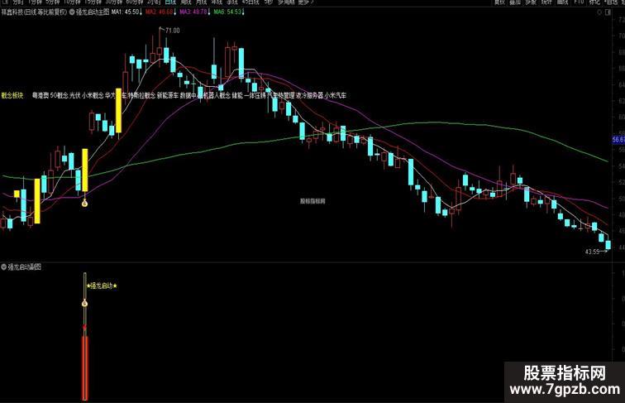The width and height of the screenshot is (625, 403).
Task: Click the 71.00 high price label
Action: click(x=173, y=31)
